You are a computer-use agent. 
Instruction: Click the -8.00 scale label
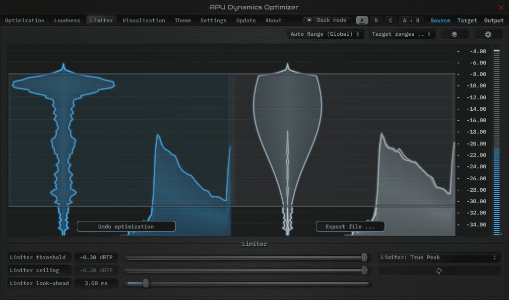tap(478, 74)
